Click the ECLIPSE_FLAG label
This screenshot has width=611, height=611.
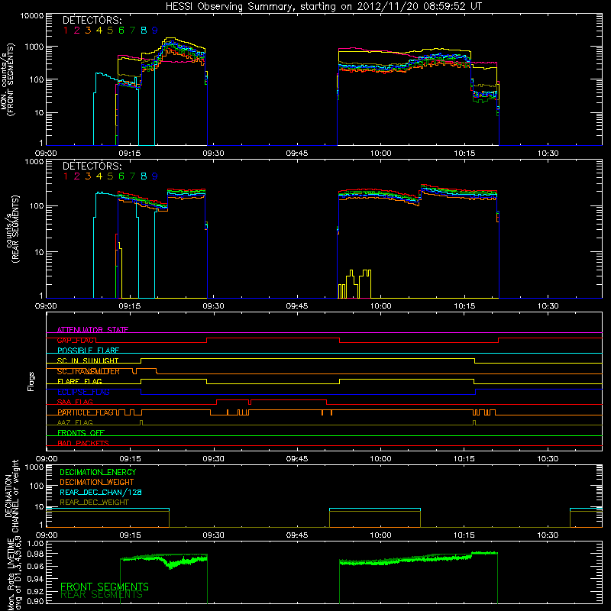tap(83, 392)
